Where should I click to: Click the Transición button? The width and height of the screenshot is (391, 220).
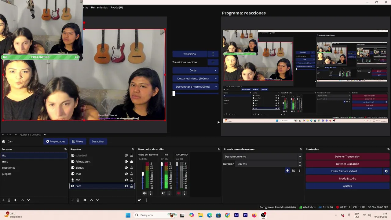(x=190, y=54)
